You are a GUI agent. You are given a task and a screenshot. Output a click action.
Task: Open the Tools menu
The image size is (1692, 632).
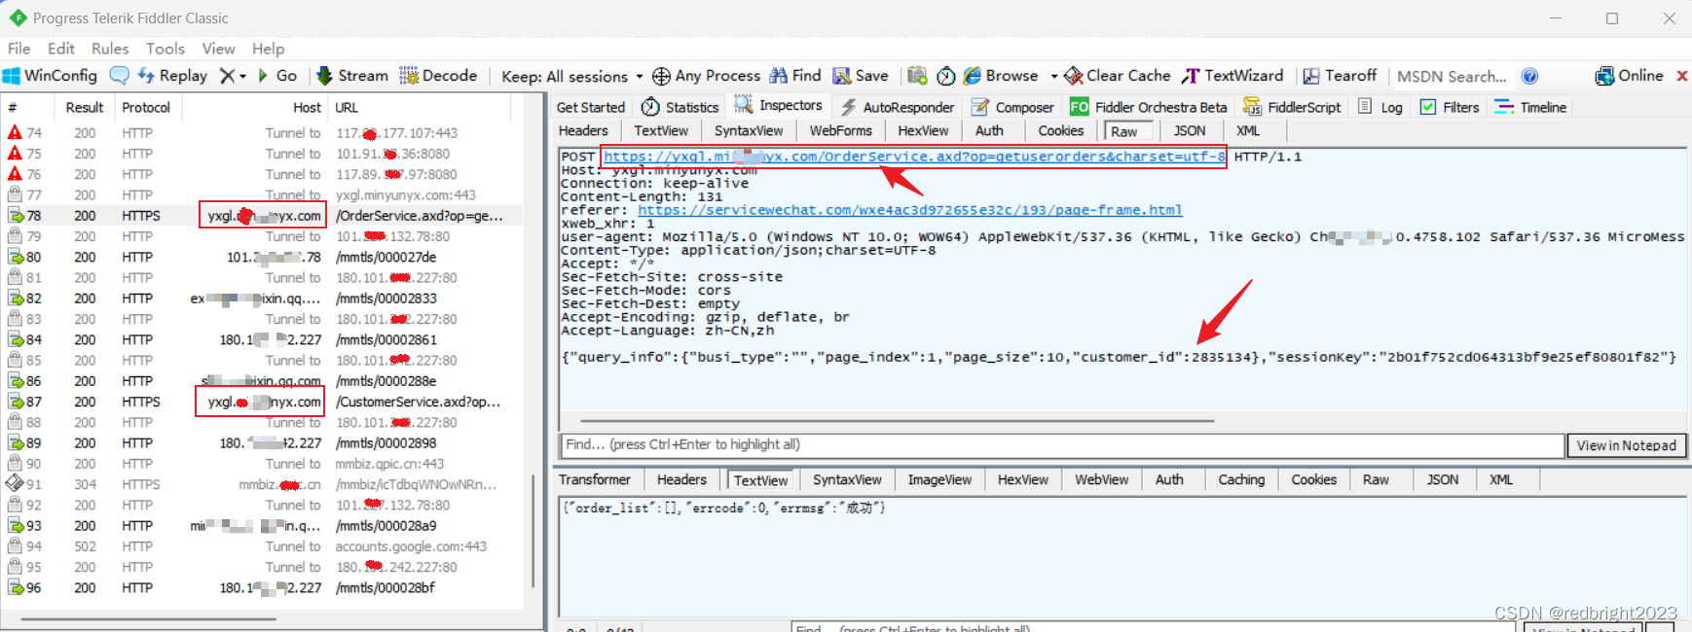pyautogui.click(x=166, y=49)
